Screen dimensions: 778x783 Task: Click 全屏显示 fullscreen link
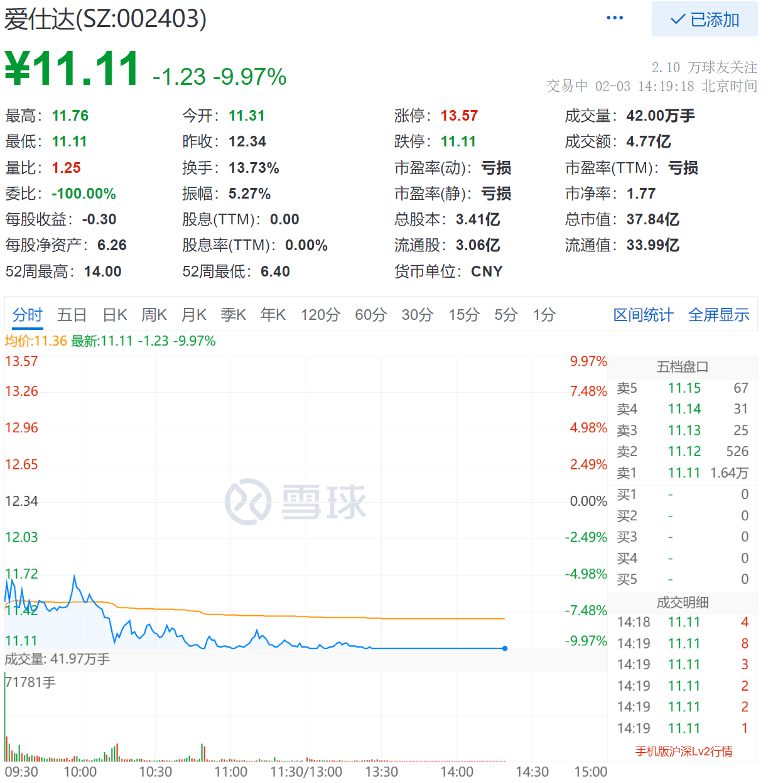[719, 315]
